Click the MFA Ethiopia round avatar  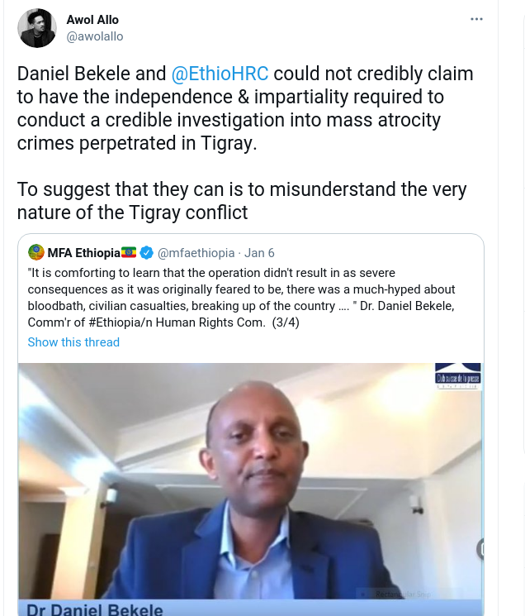pos(36,253)
